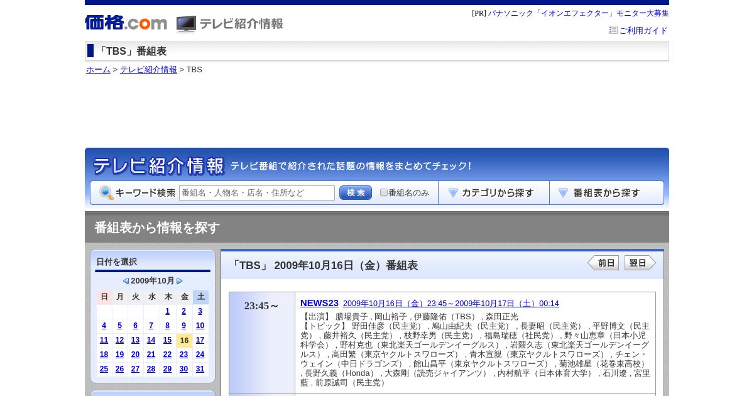Select October 2 in calendar
This screenshot has width=754, height=396.
click(x=184, y=311)
